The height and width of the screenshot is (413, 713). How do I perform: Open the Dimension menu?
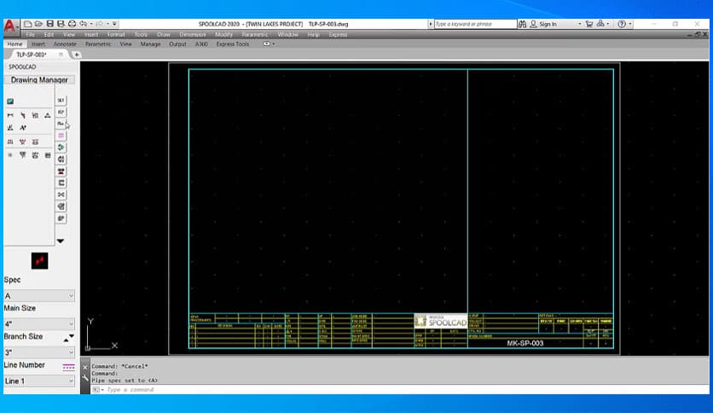click(193, 35)
